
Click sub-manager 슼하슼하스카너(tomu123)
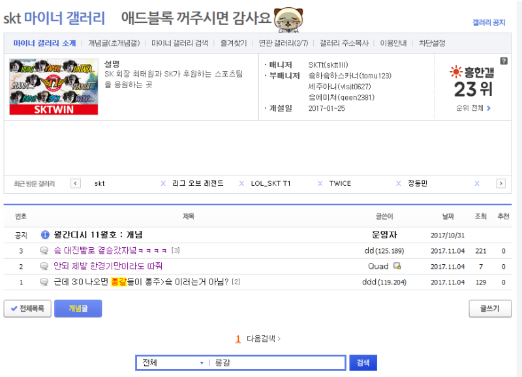coord(350,76)
